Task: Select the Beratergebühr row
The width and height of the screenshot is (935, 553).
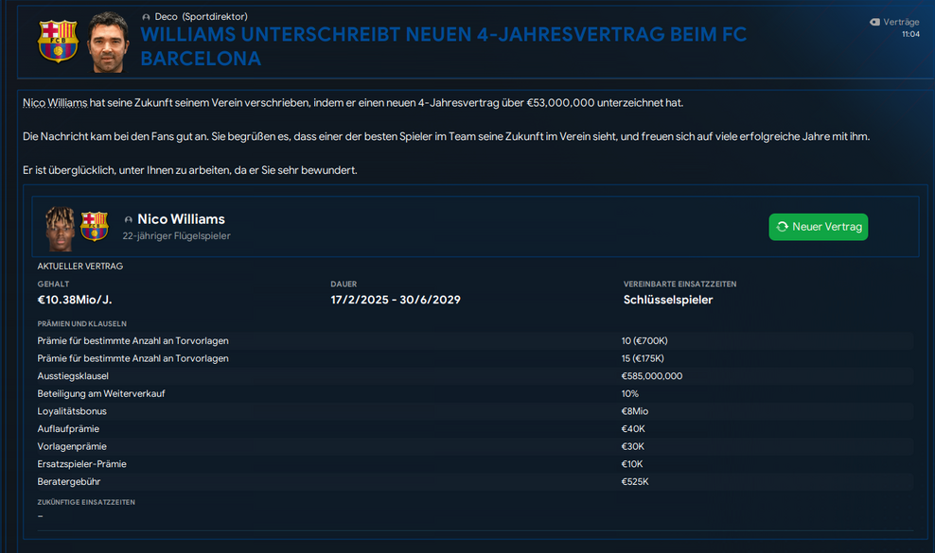Action: click(x=473, y=481)
